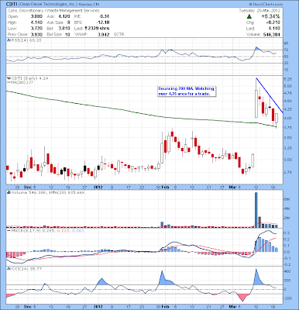Click the 2012 label on the price chart date axis
This screenshot has height=310, width=299.
point(98,187)
